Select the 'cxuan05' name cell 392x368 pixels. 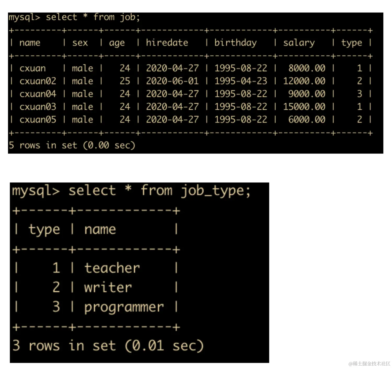38,119
